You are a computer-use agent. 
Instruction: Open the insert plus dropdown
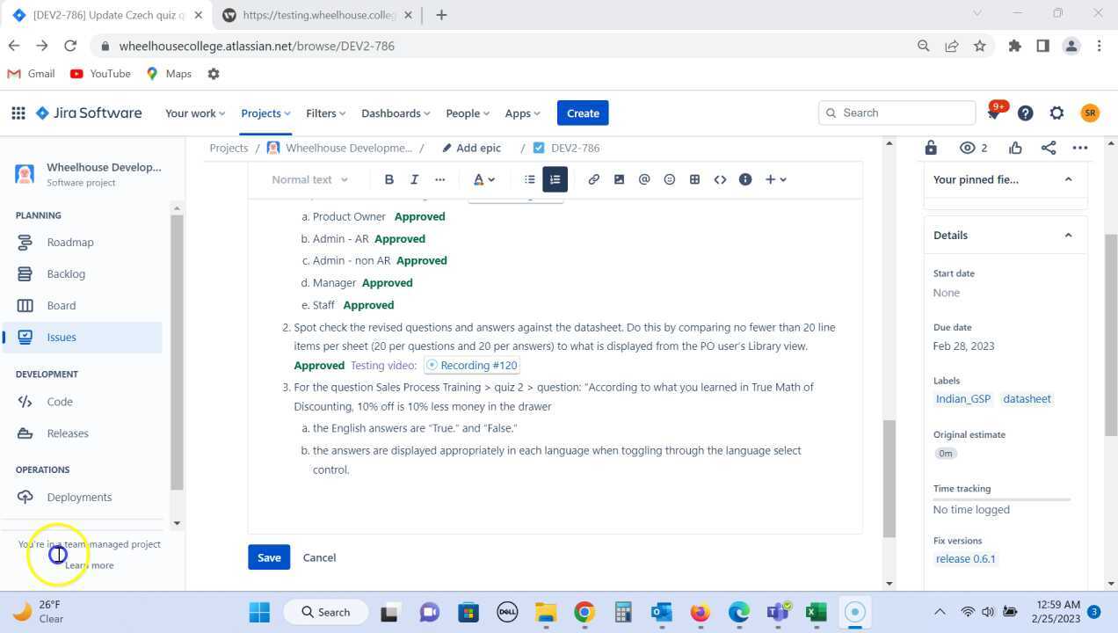[x=775, y=179]
